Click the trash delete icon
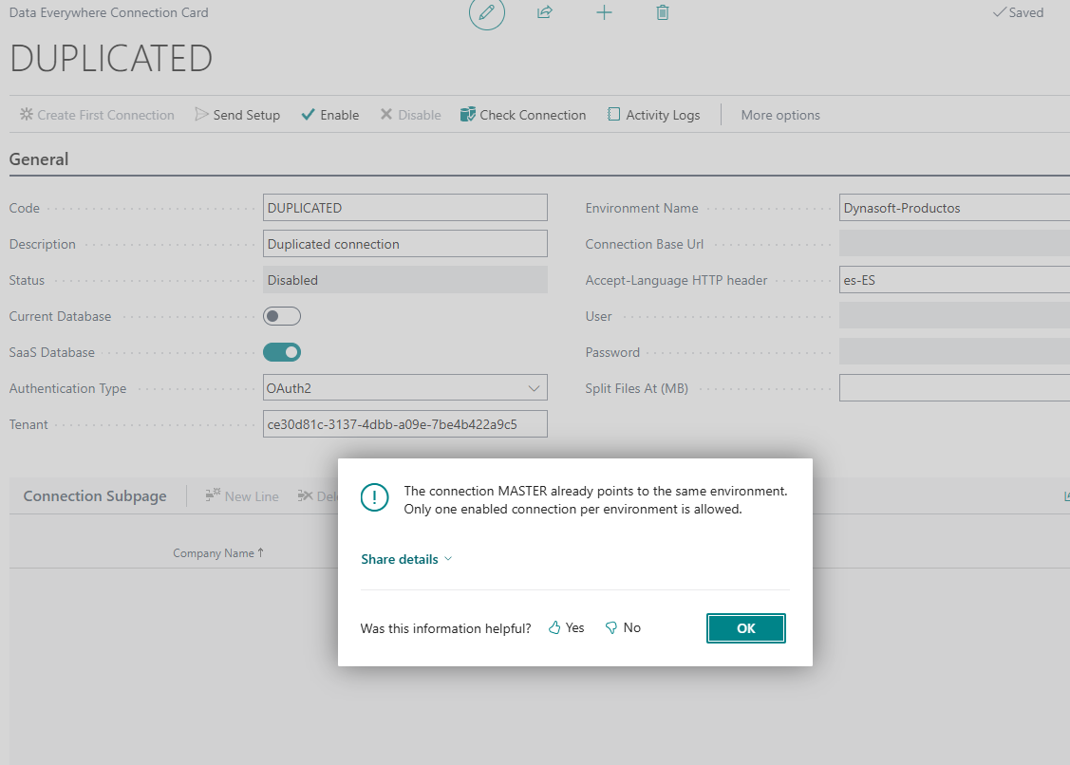This screenshot has width=1070, height=765. (x=663, y=12)
